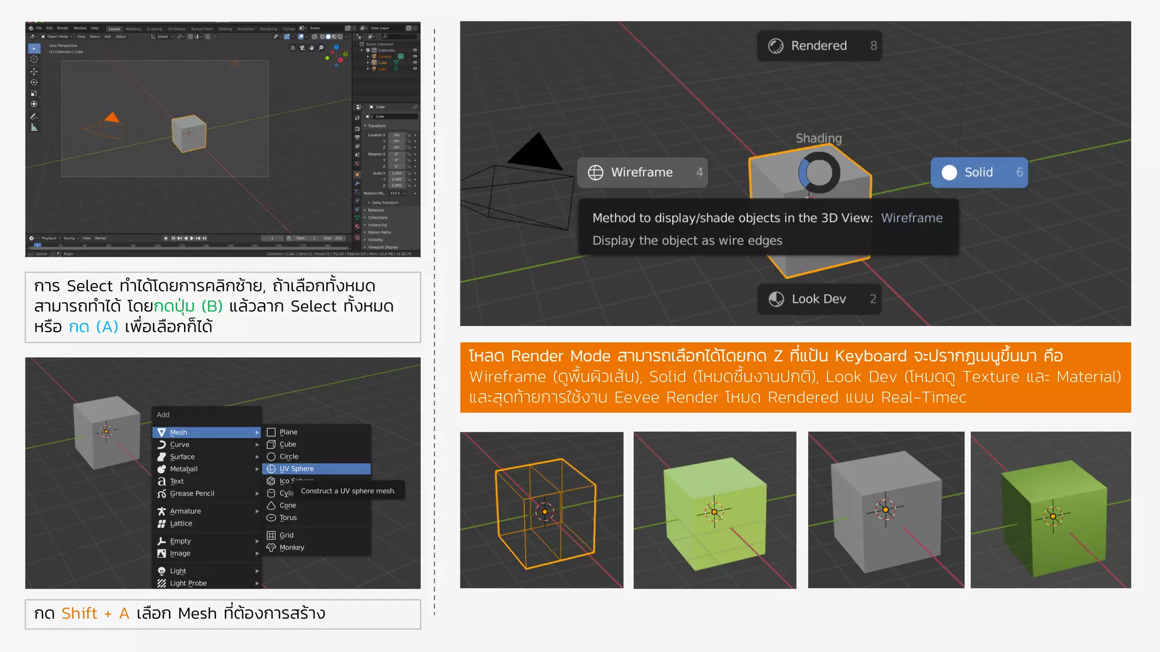Viewport: 1160px width, 652px height.
Task: Open the Object Mode dropdown
Action: tap(57, 36)
